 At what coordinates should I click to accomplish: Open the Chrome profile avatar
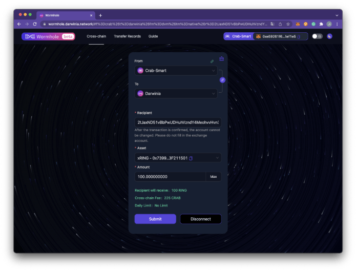click(x=329, y=24)
